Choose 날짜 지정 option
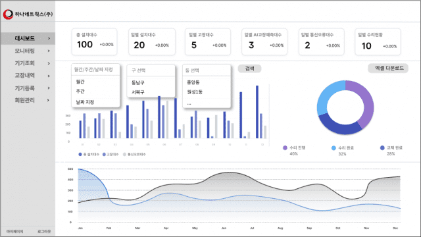The image size is (421, 237). click(85, 102)
